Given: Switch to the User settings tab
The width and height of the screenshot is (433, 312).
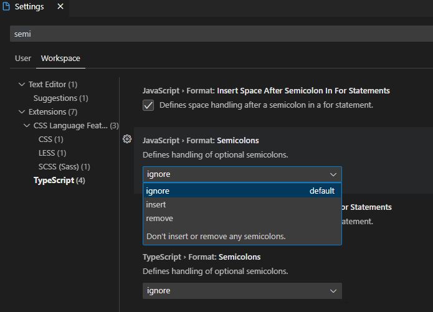Looking at the screenshot, I should pyautogui.click(x=23, y=59).
